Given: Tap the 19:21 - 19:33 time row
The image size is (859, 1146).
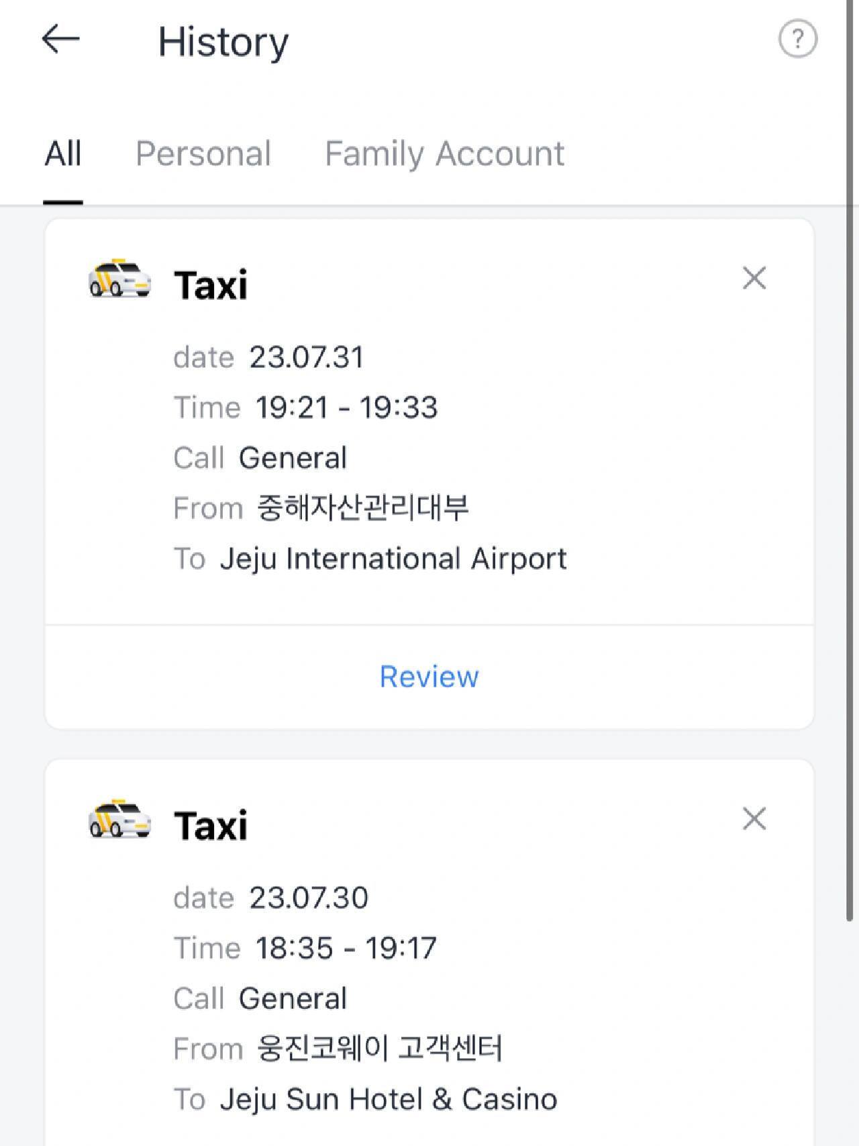Looking at the screenshot, I should click(x=306, y=408).
